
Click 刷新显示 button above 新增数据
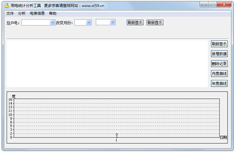click(219, 44)
